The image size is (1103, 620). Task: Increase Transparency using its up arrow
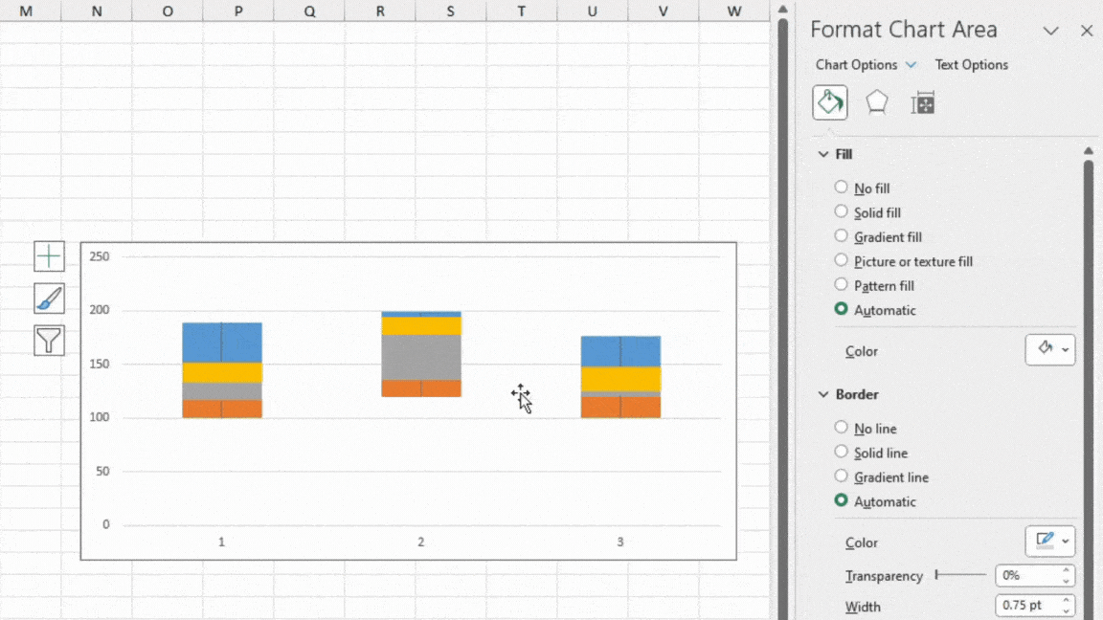coord(1066,570)
